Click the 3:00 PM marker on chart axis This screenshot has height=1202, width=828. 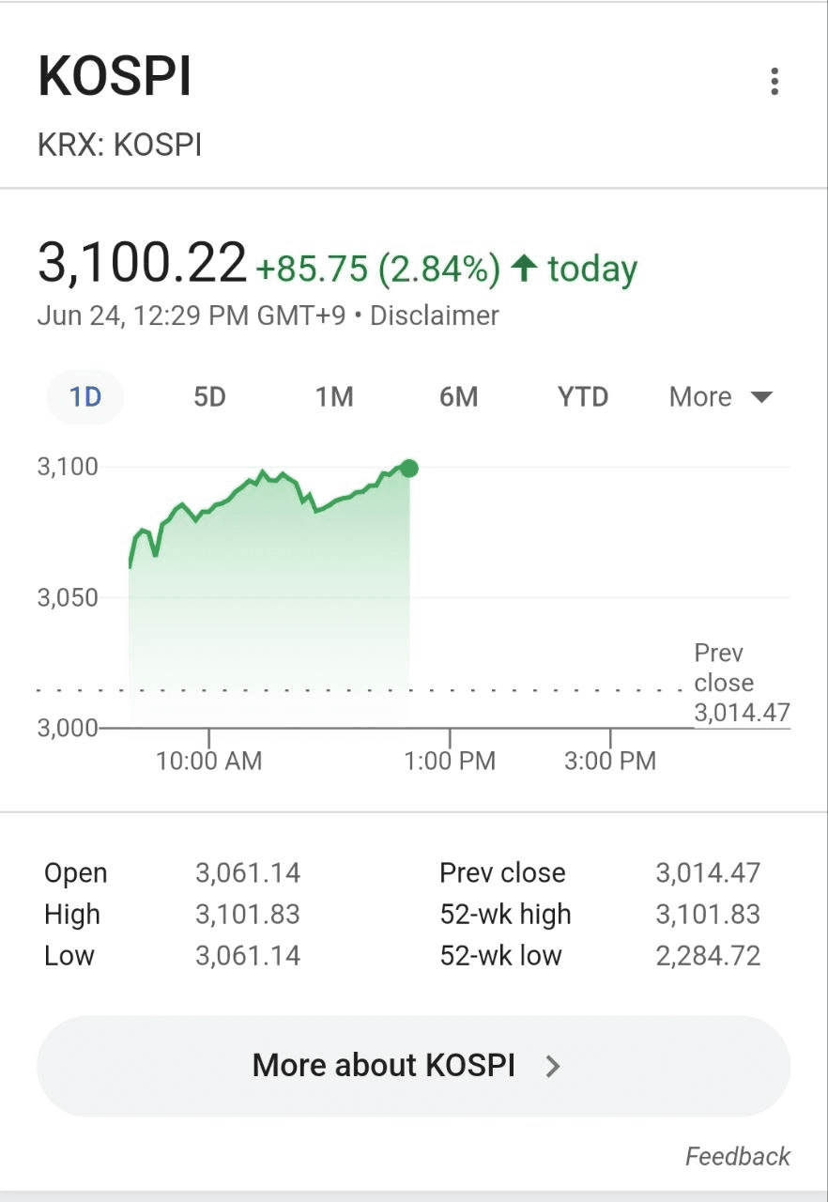pos(610,761)
